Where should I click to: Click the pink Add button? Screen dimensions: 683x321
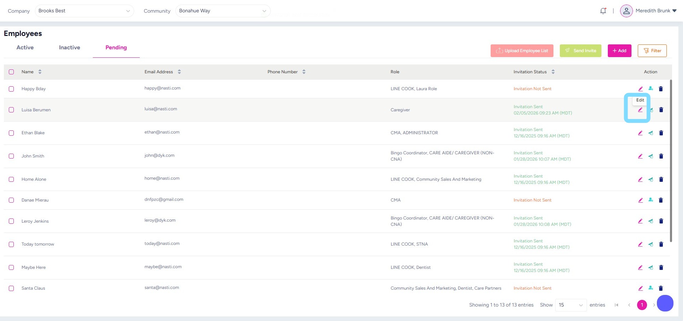619,51
